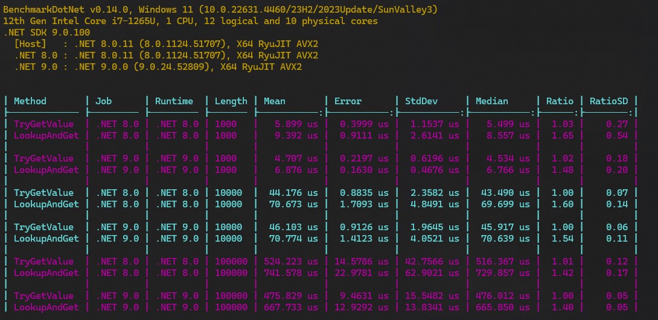
Task: Click ratio value 1.60
Action: 563,204
